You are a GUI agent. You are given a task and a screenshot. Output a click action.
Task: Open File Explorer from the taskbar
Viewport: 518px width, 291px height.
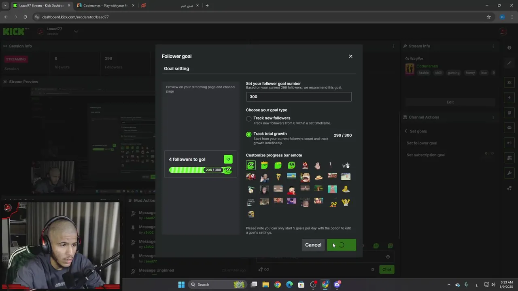tap(266, 285)
